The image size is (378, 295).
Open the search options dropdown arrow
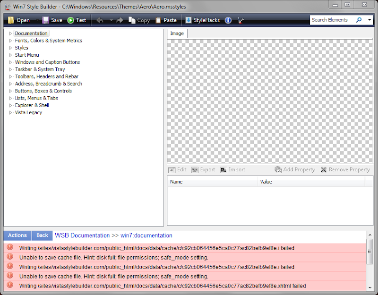(369, 20)
